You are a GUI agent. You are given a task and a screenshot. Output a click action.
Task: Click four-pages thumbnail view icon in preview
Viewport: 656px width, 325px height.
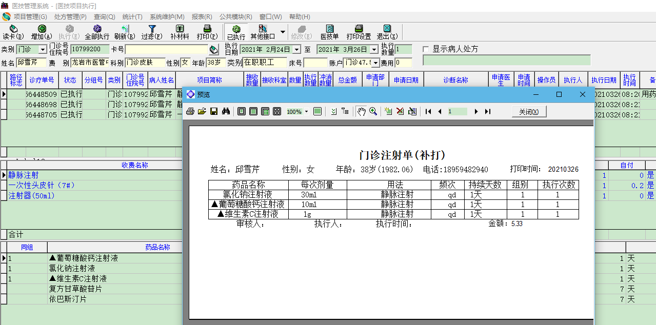(x=277, y=111)
